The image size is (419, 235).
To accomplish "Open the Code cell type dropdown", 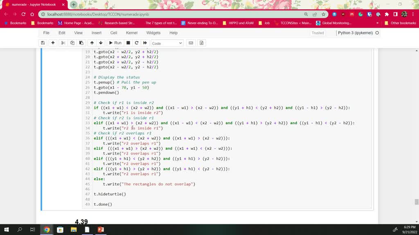I will 168,43.
